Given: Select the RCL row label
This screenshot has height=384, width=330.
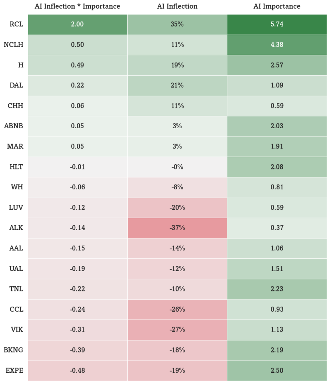Looking at the screenshot, I should click(16, 24).
